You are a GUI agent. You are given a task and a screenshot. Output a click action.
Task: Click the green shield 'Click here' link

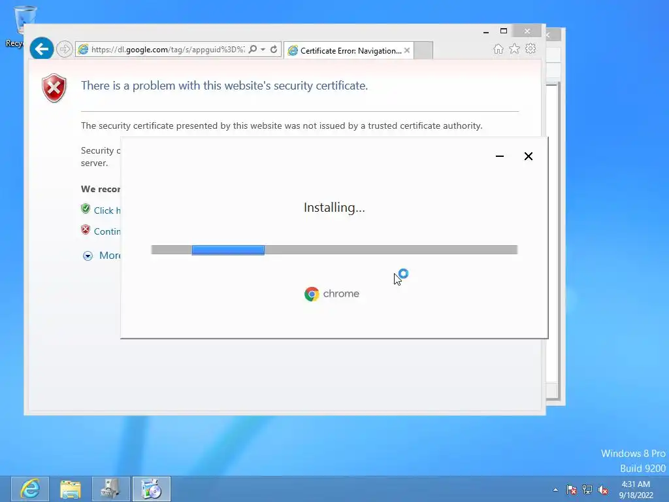(x=106, y=210)
